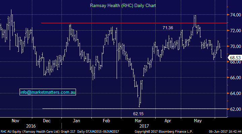Click the 70.00 price axis label

[235, 46]
